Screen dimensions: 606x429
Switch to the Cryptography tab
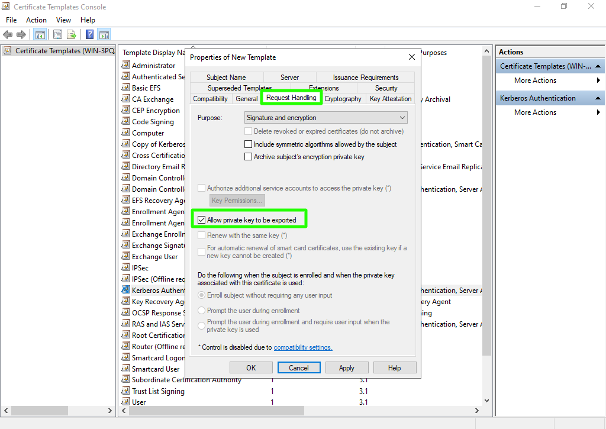click(343, 99)
